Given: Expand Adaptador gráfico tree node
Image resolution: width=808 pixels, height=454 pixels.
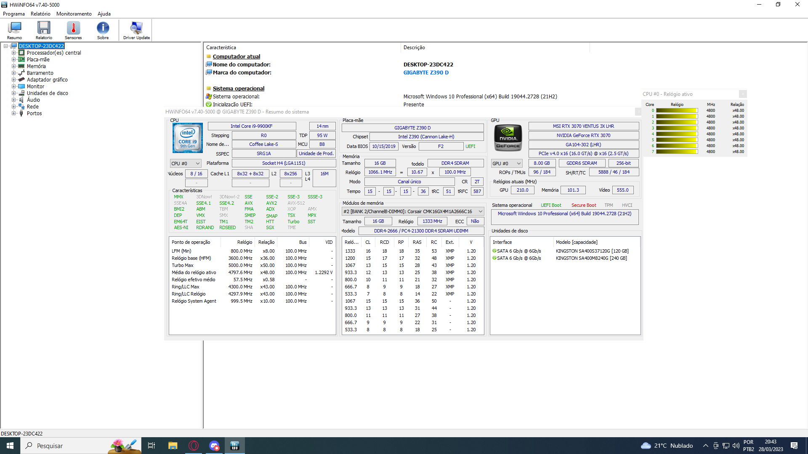Looking at the screenshot, I should coord(13,80).
